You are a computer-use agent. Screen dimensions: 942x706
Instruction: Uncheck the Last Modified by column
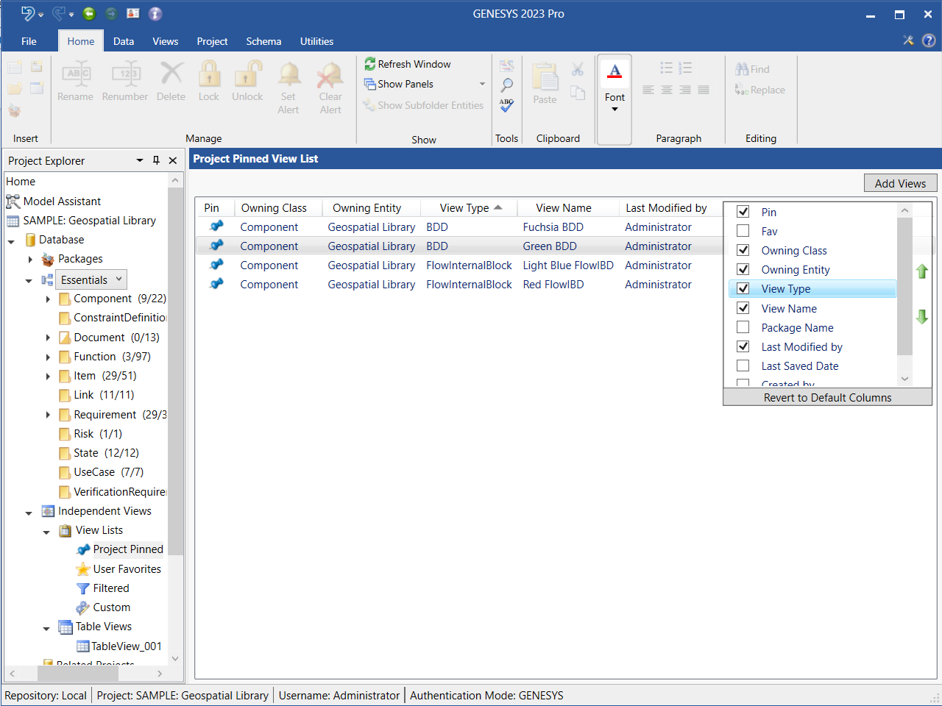point(743,346)
